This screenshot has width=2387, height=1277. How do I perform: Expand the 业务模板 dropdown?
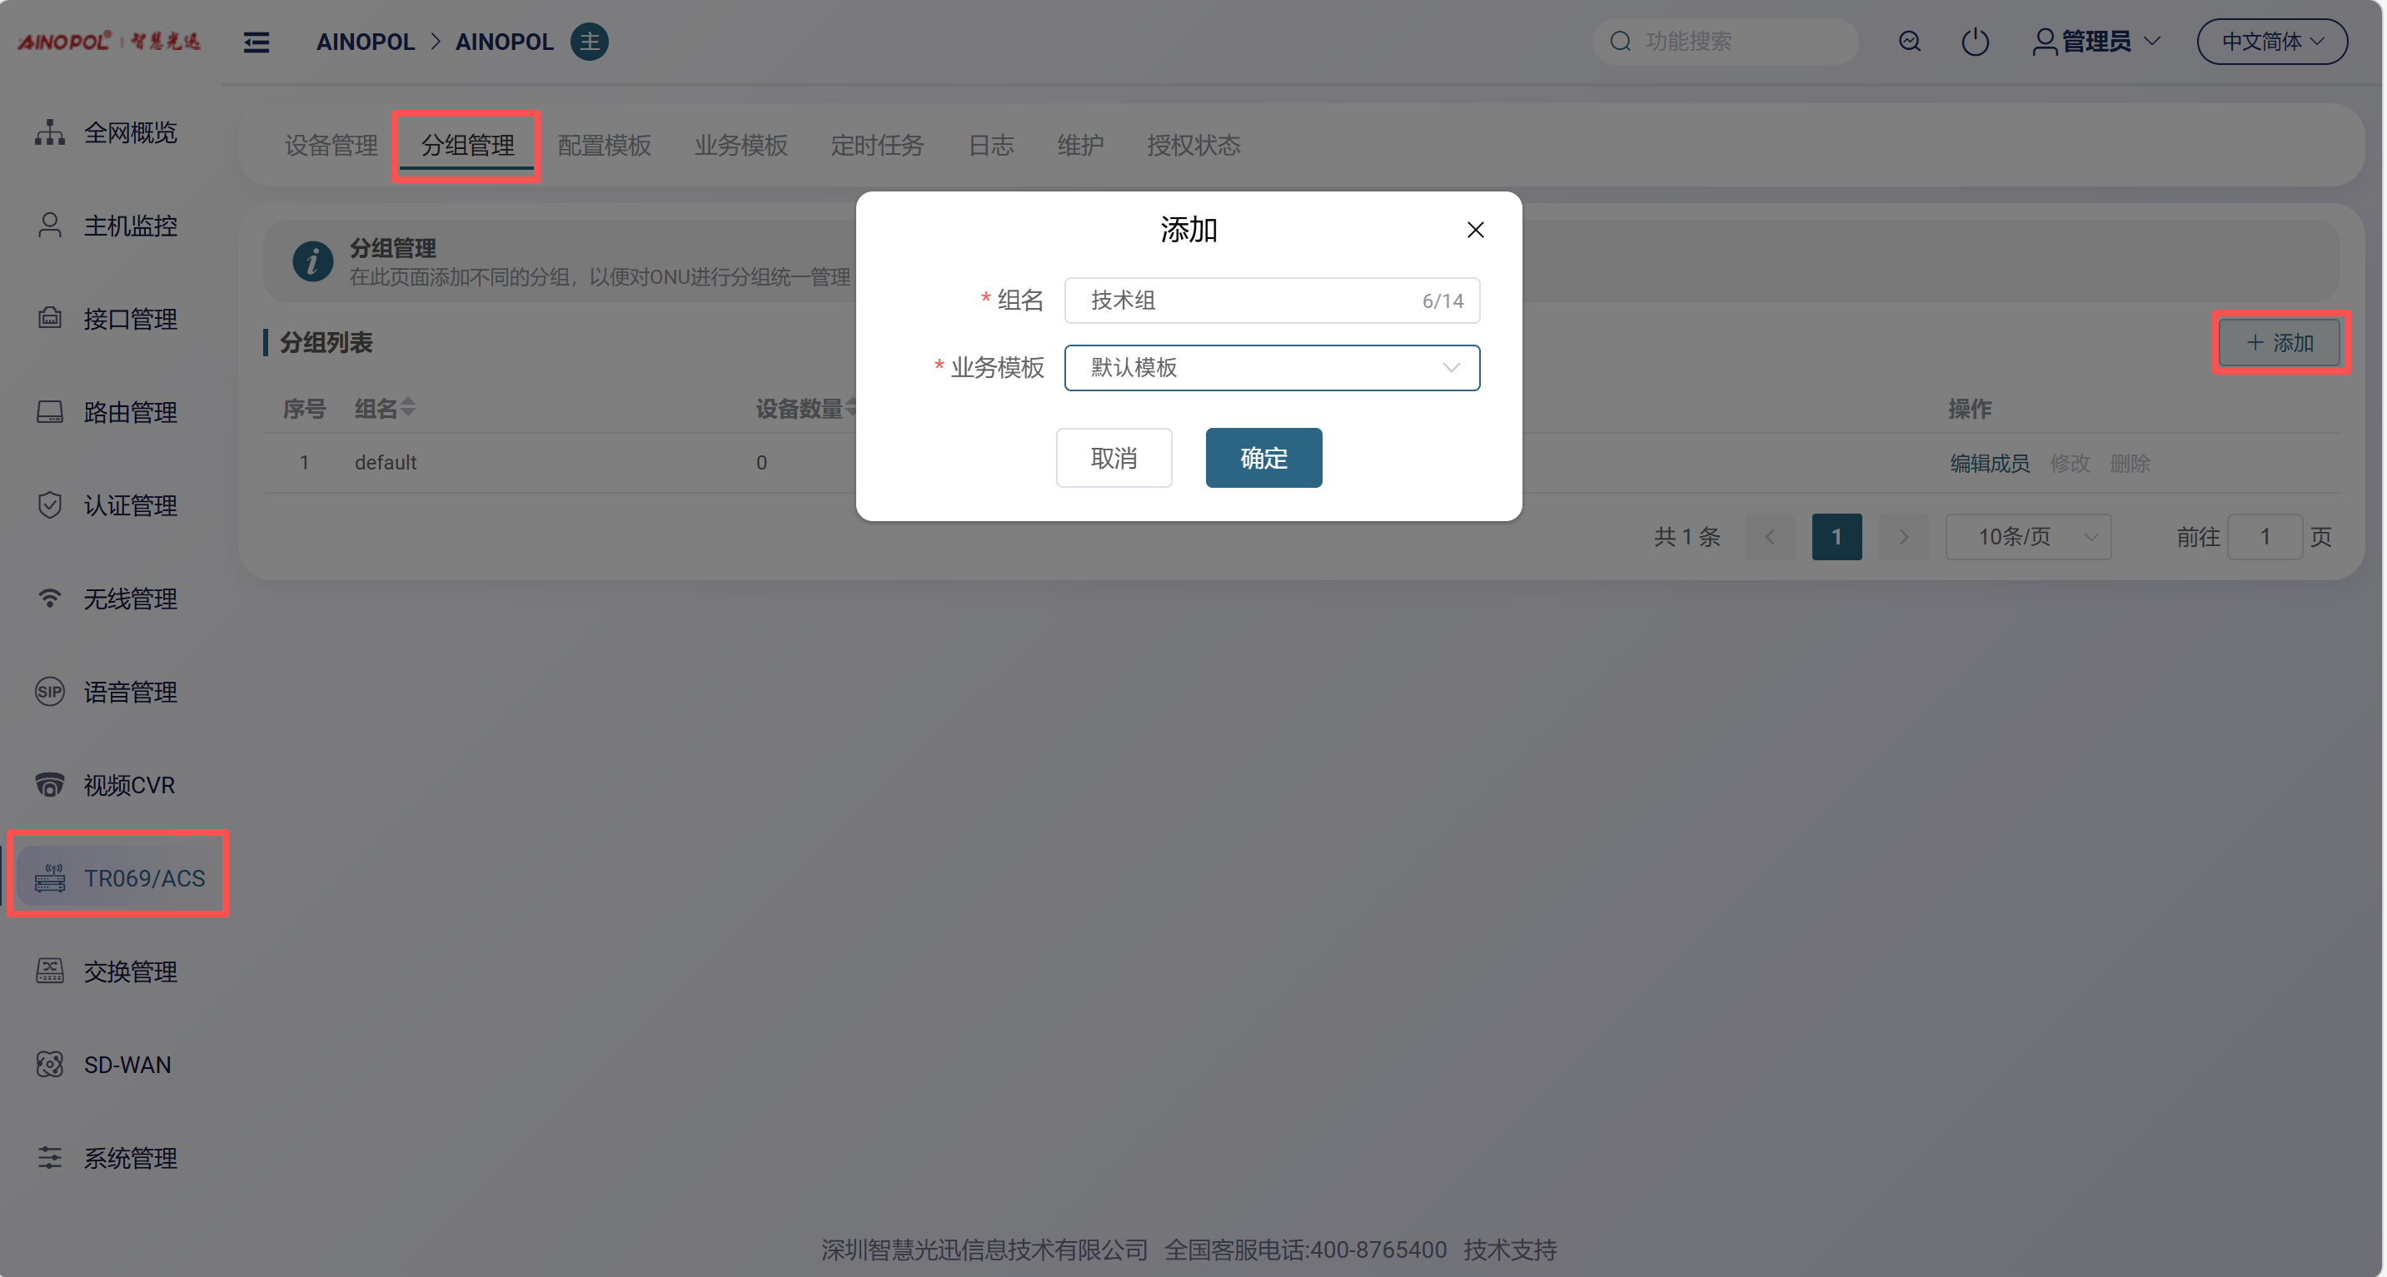click(x=1271, y=368)
